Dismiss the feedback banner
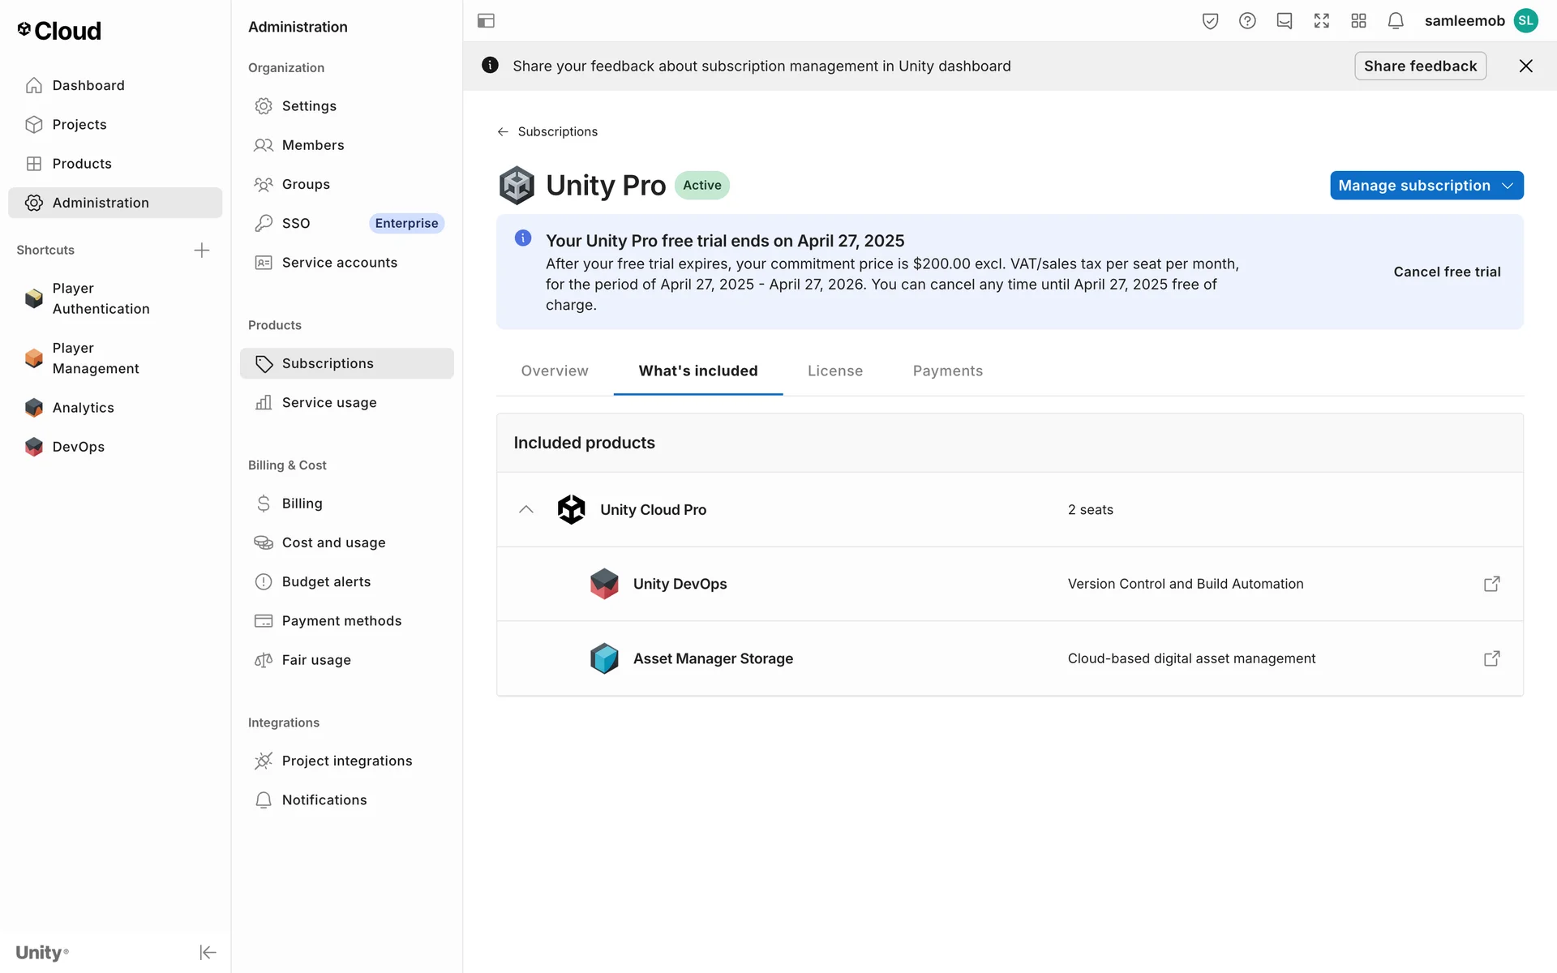This screenshot has width=1557, height=973. (x=1525, y=66)
